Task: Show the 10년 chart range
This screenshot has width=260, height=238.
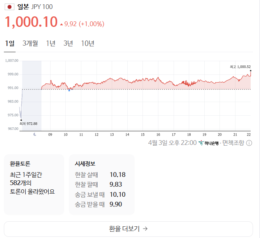Action: coord(88,44)
